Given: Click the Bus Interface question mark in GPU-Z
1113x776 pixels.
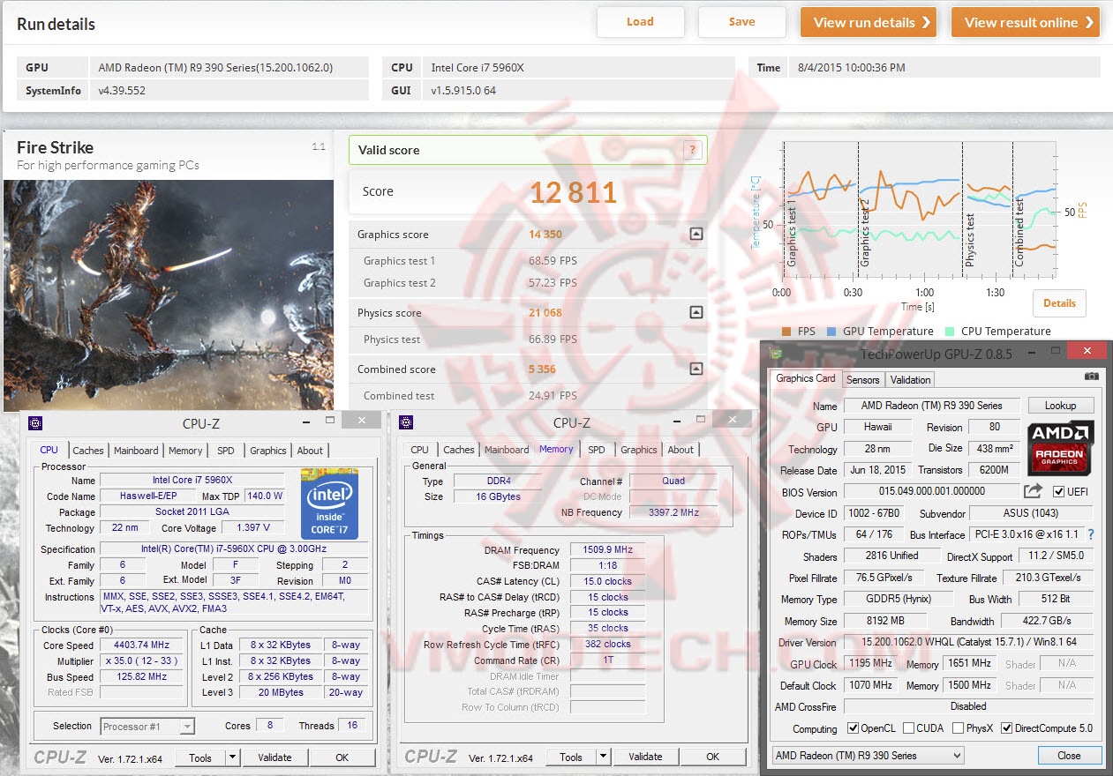Looking at the screenshot, I should [1090, 534].
